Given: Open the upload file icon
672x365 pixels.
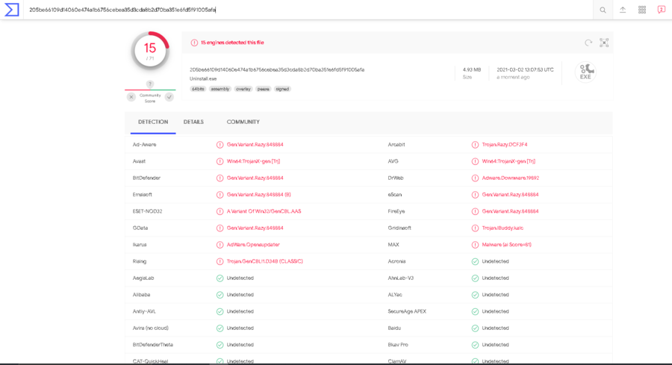Looking at the screenshot, I should (x=623, y=10).
